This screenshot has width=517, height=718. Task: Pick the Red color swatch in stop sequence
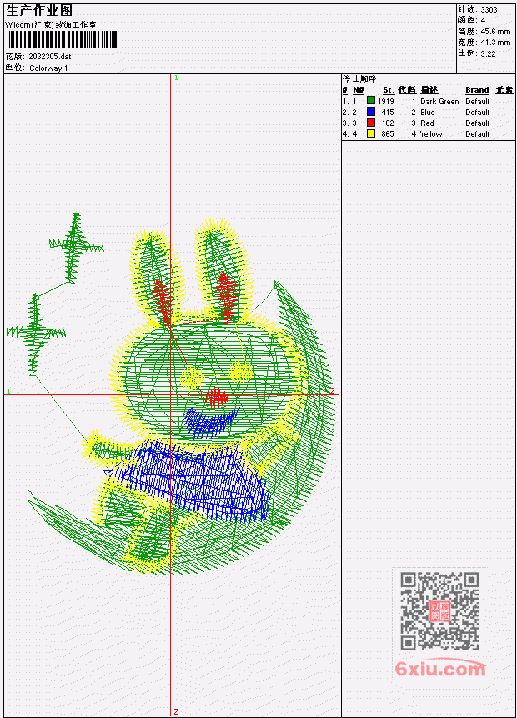(x=371, y=123)
